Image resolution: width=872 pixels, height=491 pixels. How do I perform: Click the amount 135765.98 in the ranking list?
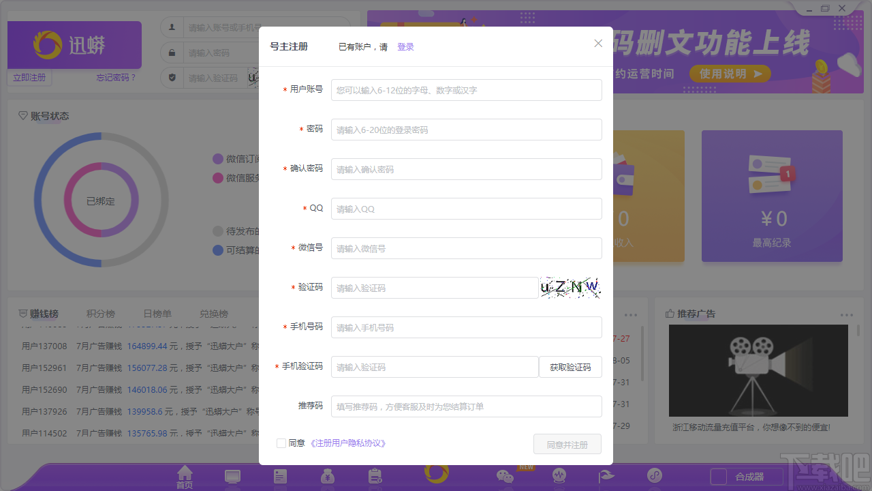pos(147,433)
